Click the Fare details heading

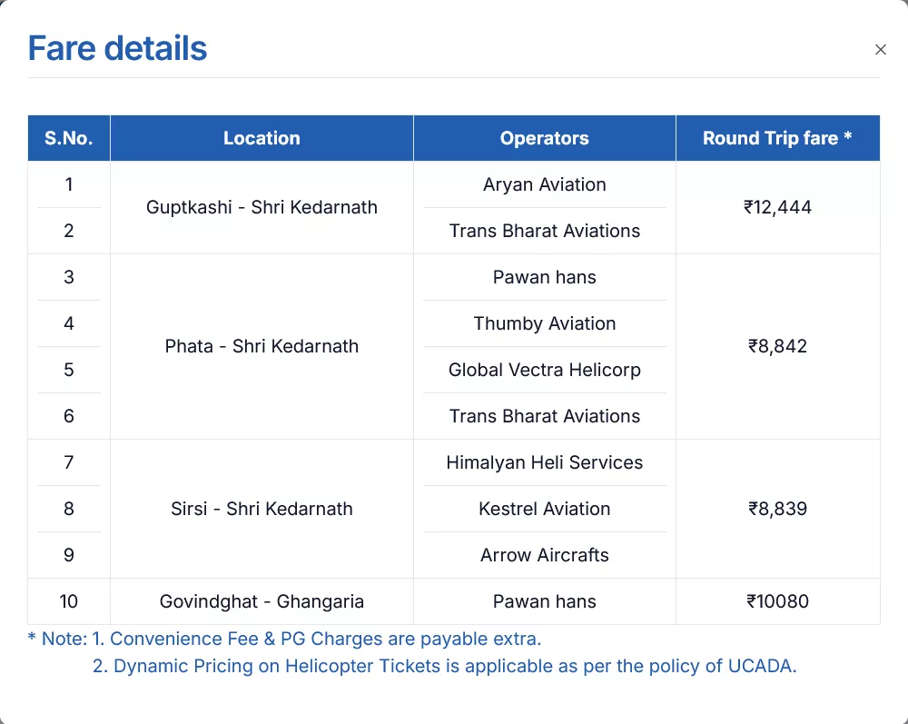(117, 47)
